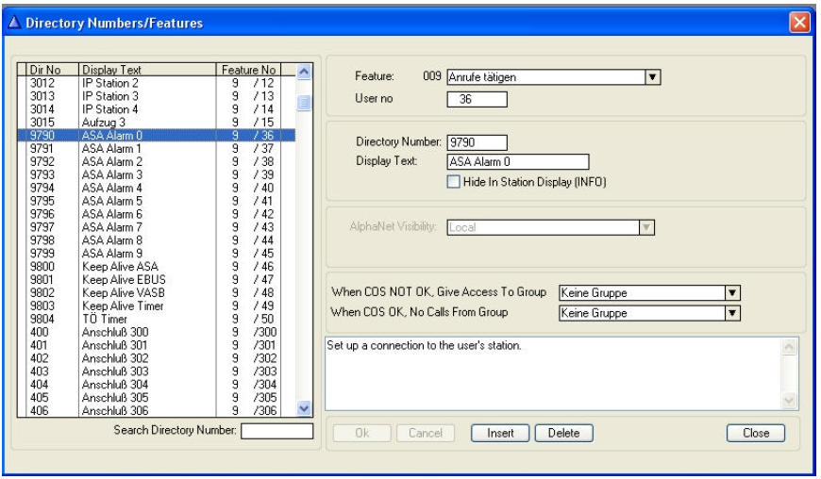Viewport: 821px width, 479px height.
Task: Select row 3013 IP Station 3
Action: pos(157,96)
